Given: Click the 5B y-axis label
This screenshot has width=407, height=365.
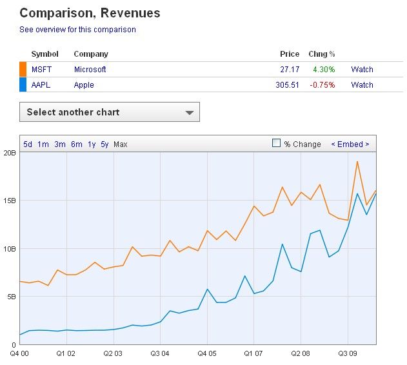Looking at the screenshot, I should (x=12, y=297).
